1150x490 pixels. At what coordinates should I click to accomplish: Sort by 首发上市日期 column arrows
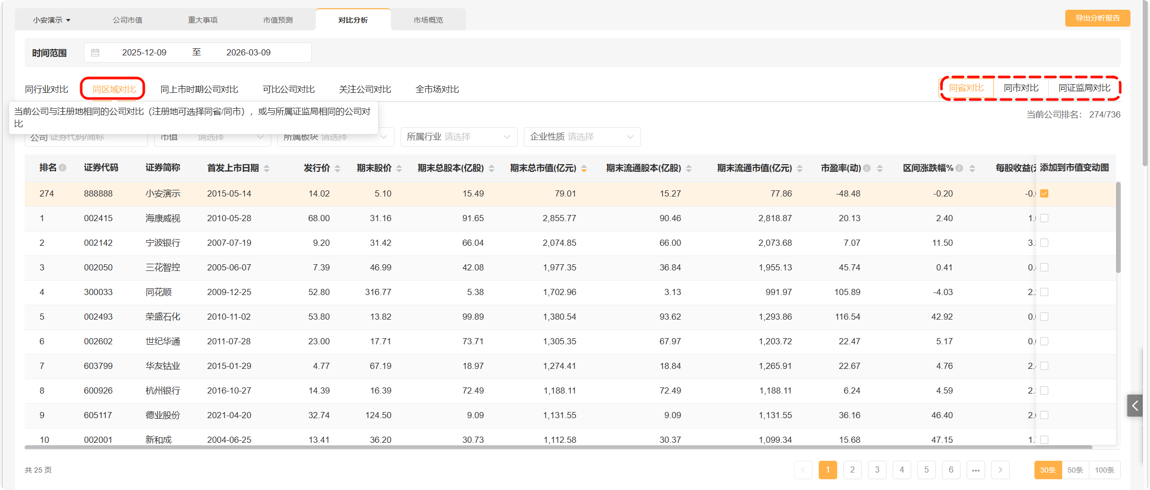[x=267, y=168]
